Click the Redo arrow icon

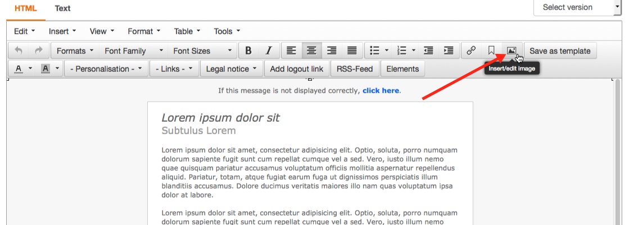(x=39, y=51)
